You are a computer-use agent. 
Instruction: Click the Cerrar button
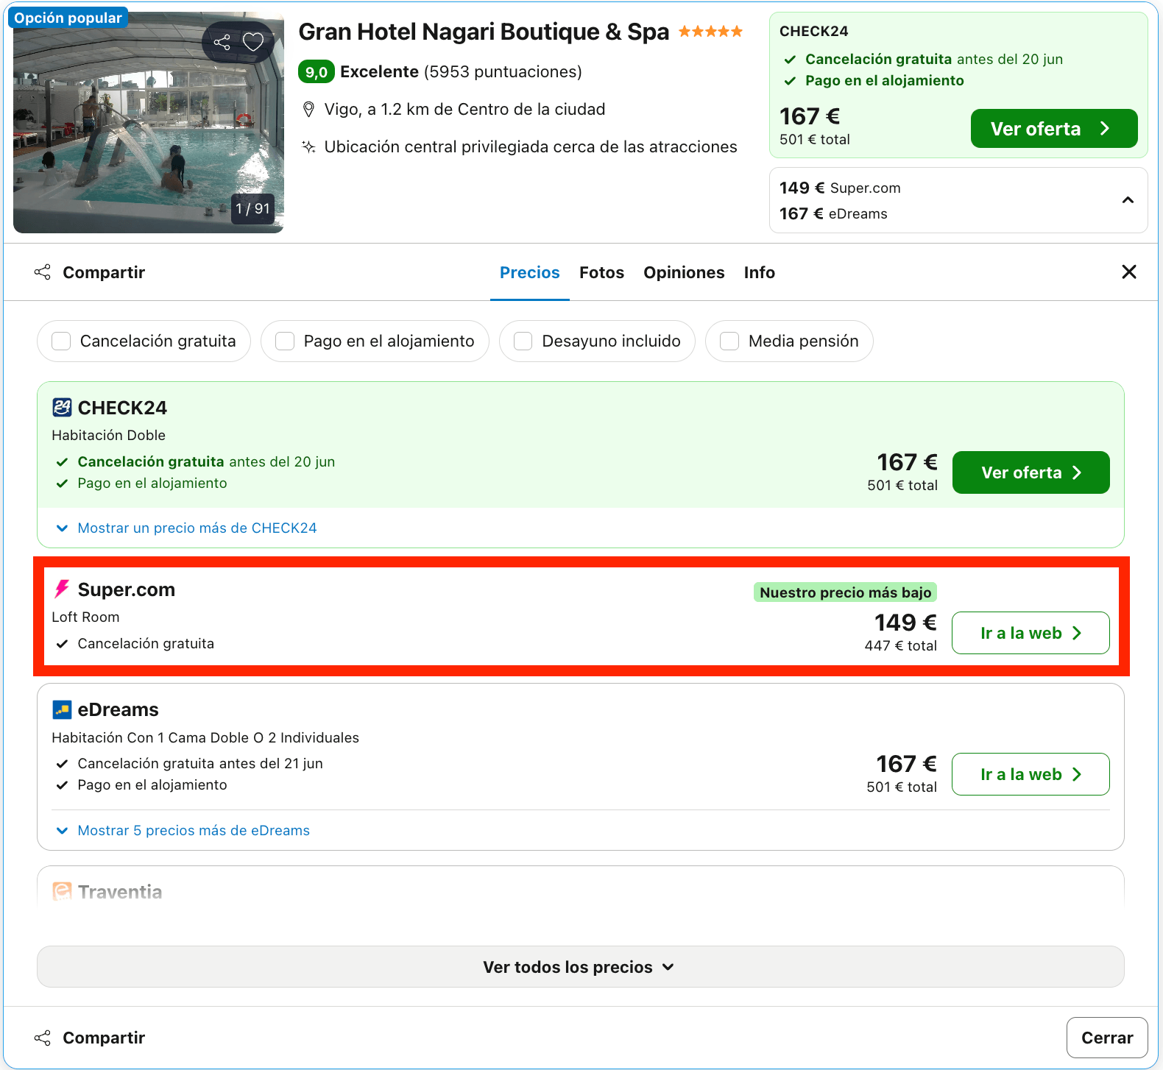1107,1038
